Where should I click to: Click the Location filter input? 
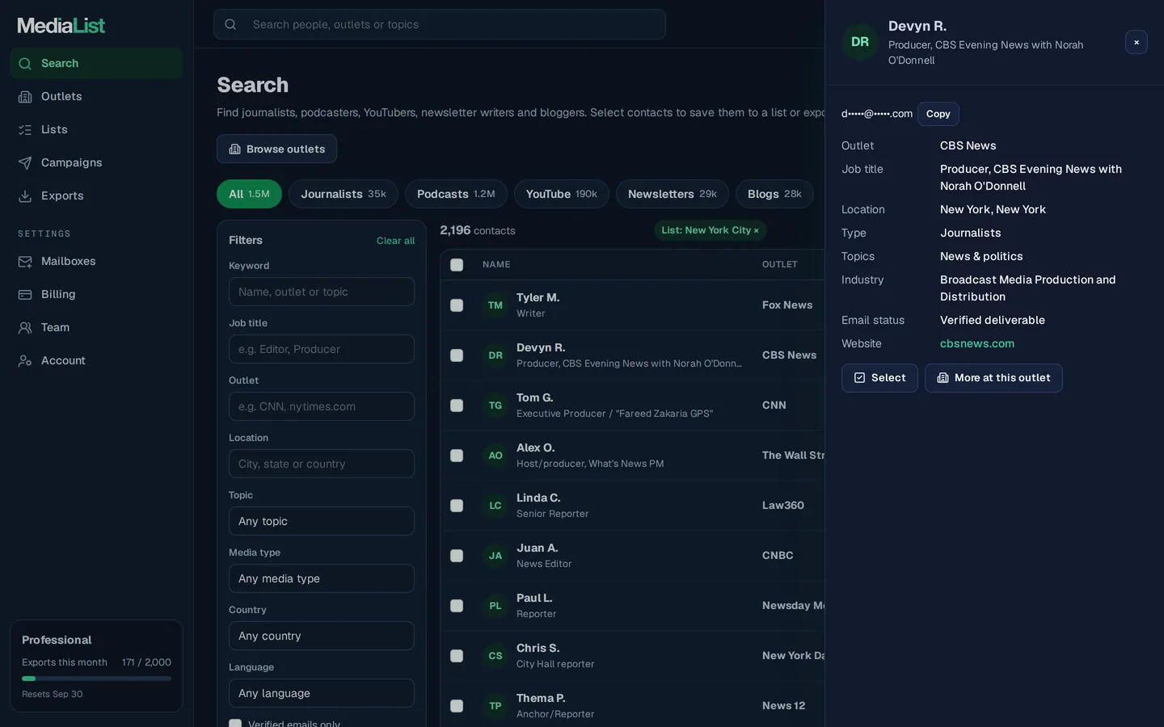(x=322, y=464)
